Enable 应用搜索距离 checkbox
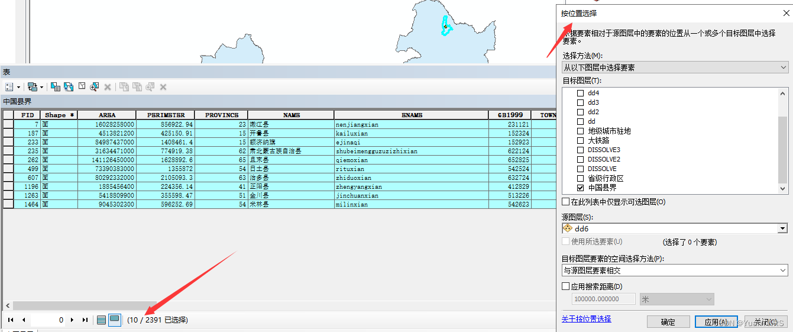The image size is (793, 332). pyautogui.click(x=566, y=286)
